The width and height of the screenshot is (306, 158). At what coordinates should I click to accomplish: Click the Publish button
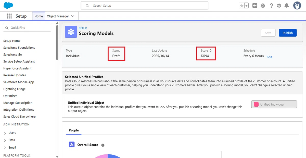point(288,33)
